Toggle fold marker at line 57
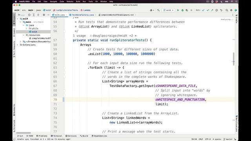Image resolution: width=251 pixels, height=141 pixels. (x=64, y=40)
